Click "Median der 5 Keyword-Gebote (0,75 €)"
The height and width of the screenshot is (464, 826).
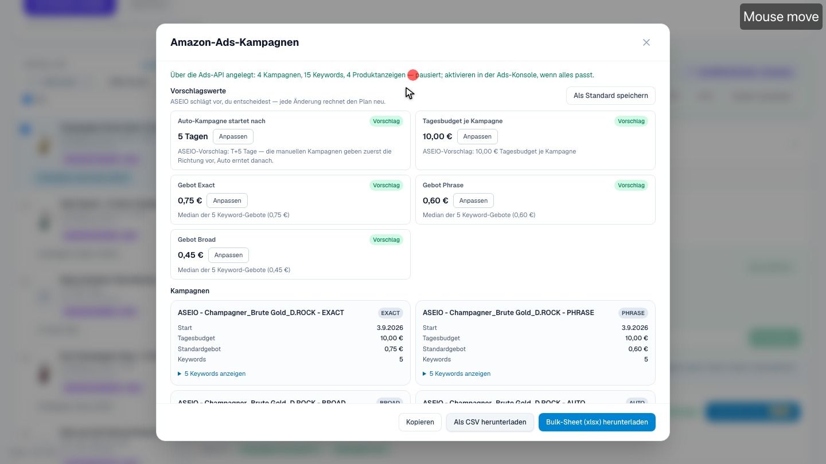pos(233,215)
